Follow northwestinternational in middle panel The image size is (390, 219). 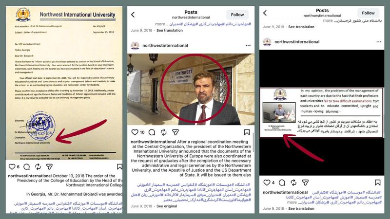click(237, 15)
